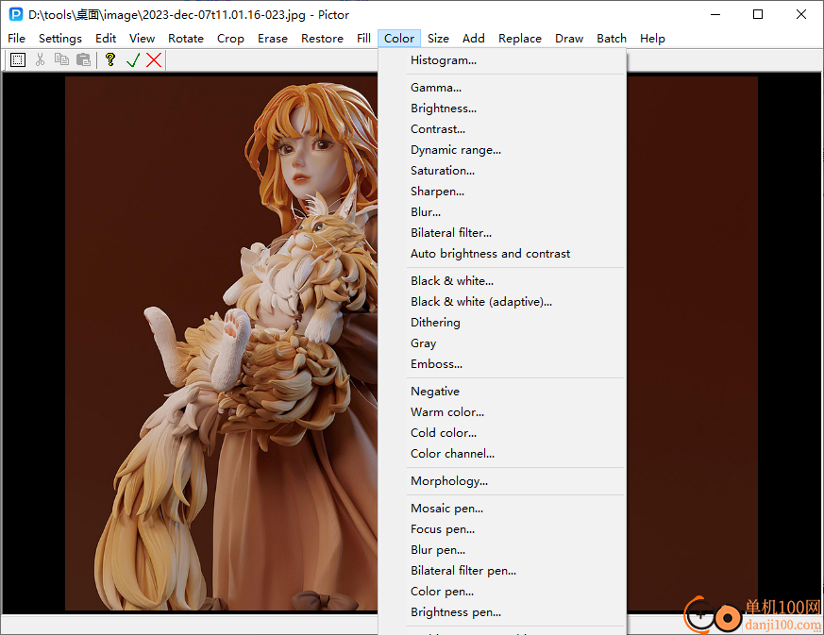Image resolution: width=824 pixels, height=635 pixels.
Task: Cancel with the red X toolbar icon
Action: tap(154, 59)
